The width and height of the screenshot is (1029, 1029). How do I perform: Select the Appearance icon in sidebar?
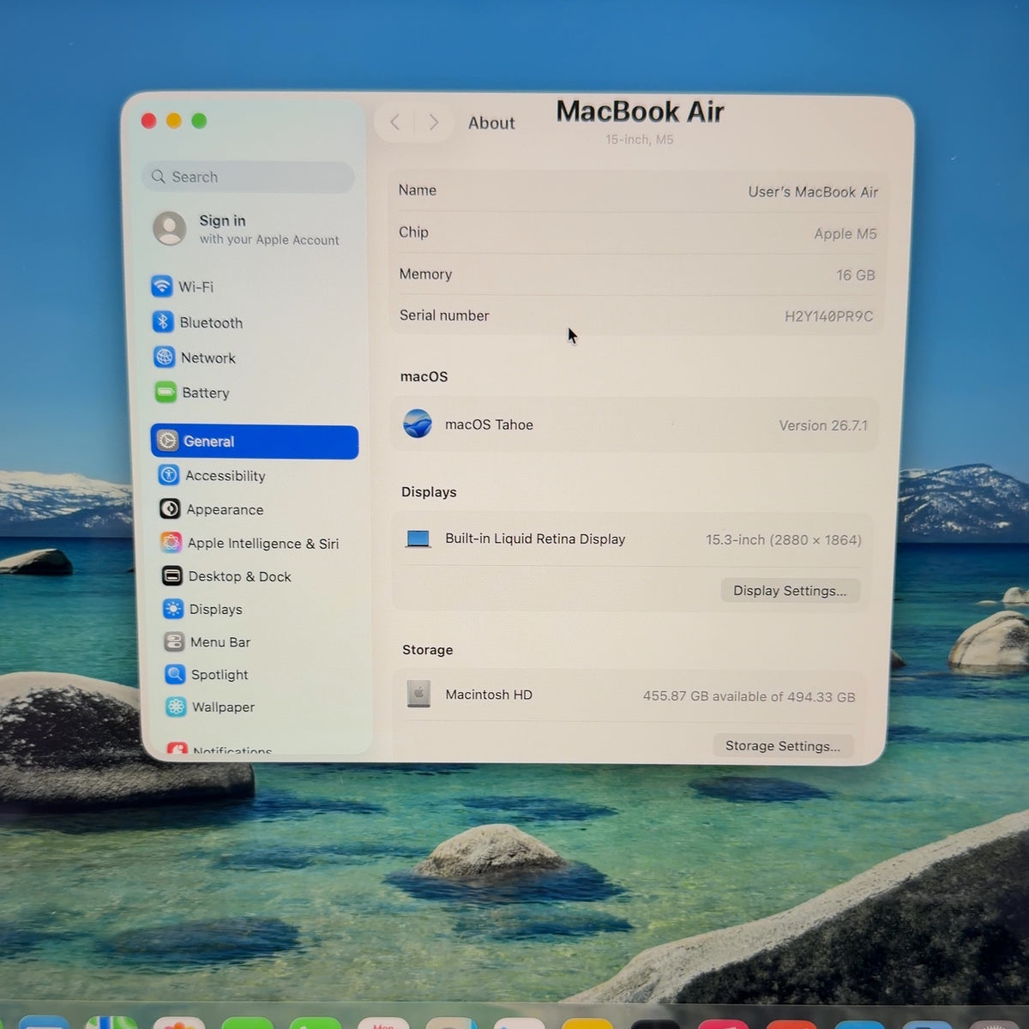170,508
